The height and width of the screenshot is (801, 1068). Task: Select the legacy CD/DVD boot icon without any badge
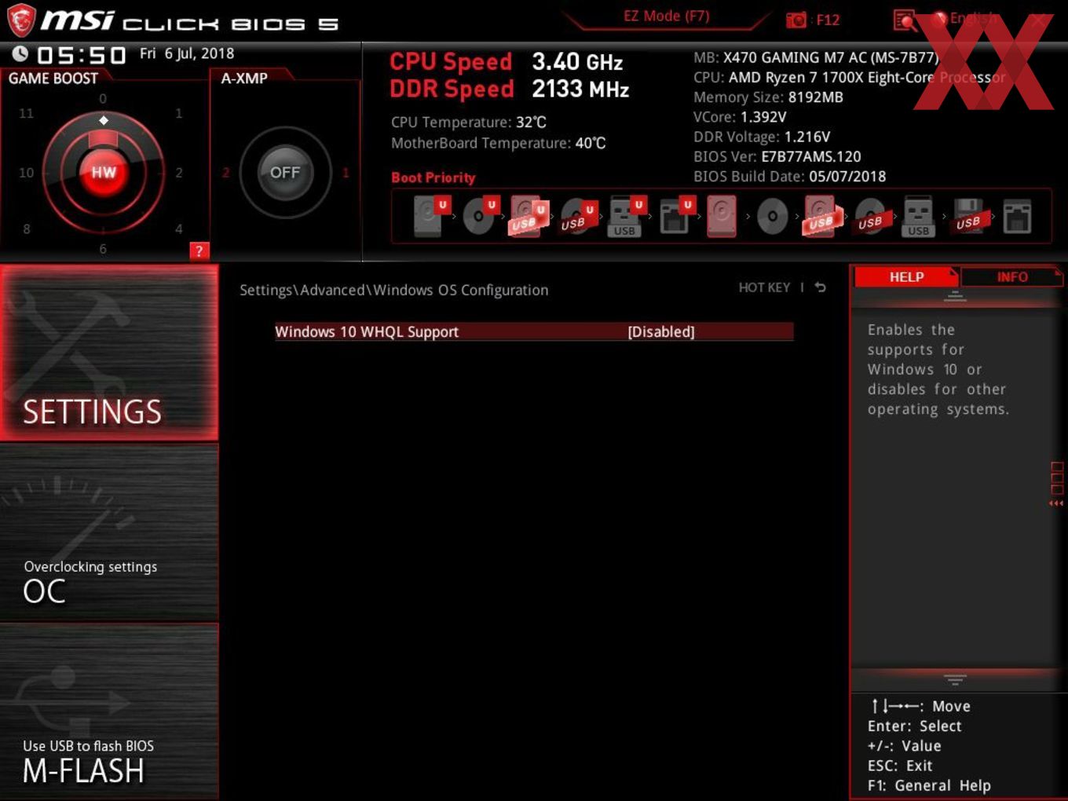772,216
